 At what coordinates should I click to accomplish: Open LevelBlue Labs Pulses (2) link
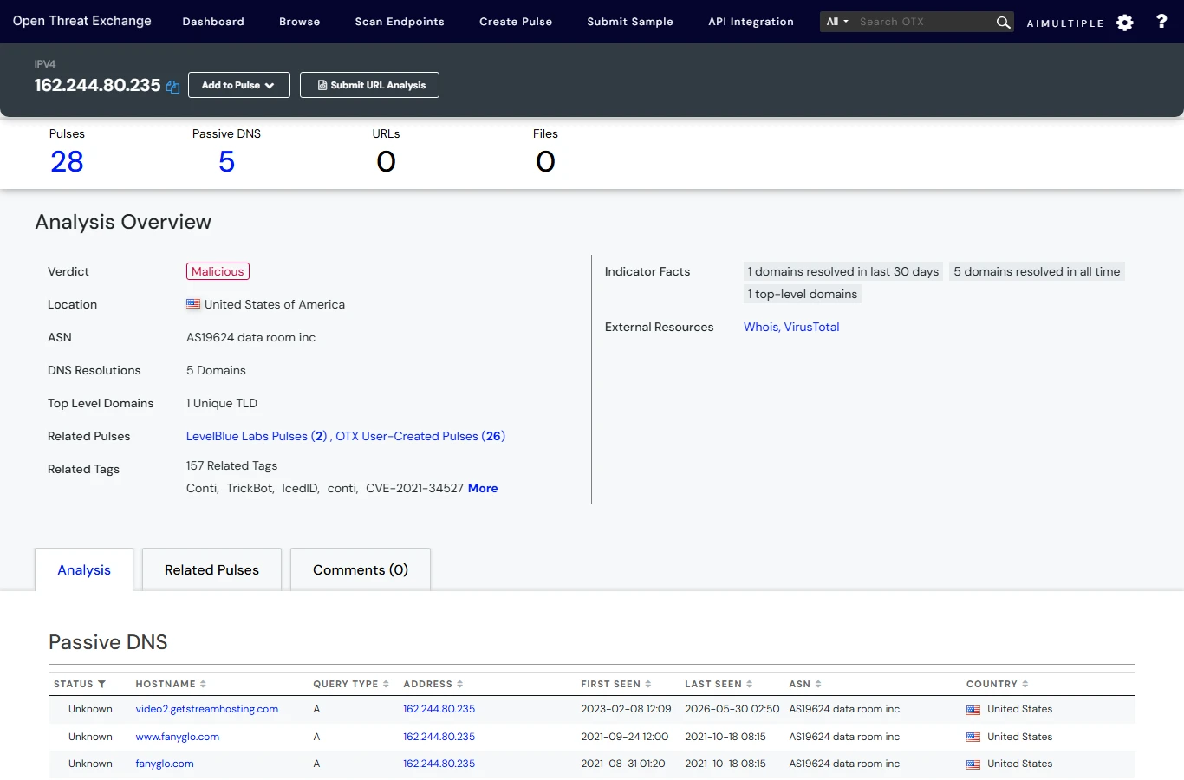point(257,436)
